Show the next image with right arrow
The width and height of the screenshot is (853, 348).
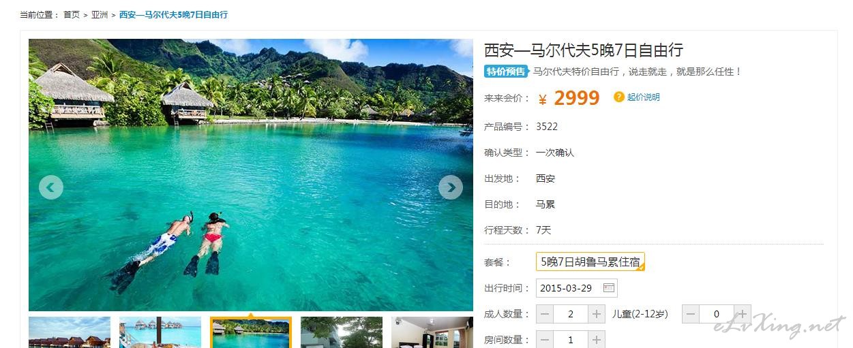[450, 187]
